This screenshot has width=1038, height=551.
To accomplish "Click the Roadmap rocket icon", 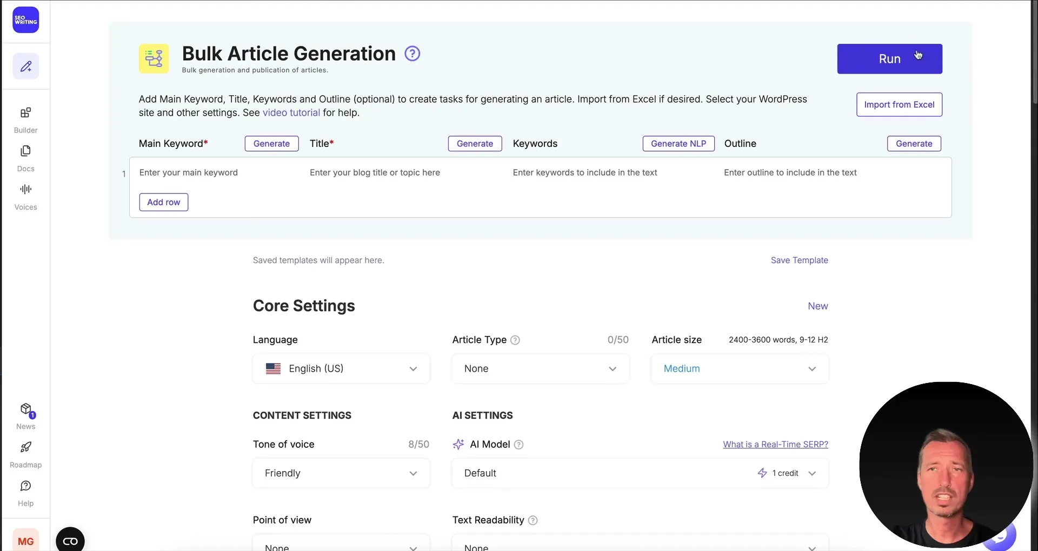I will 25,453.
